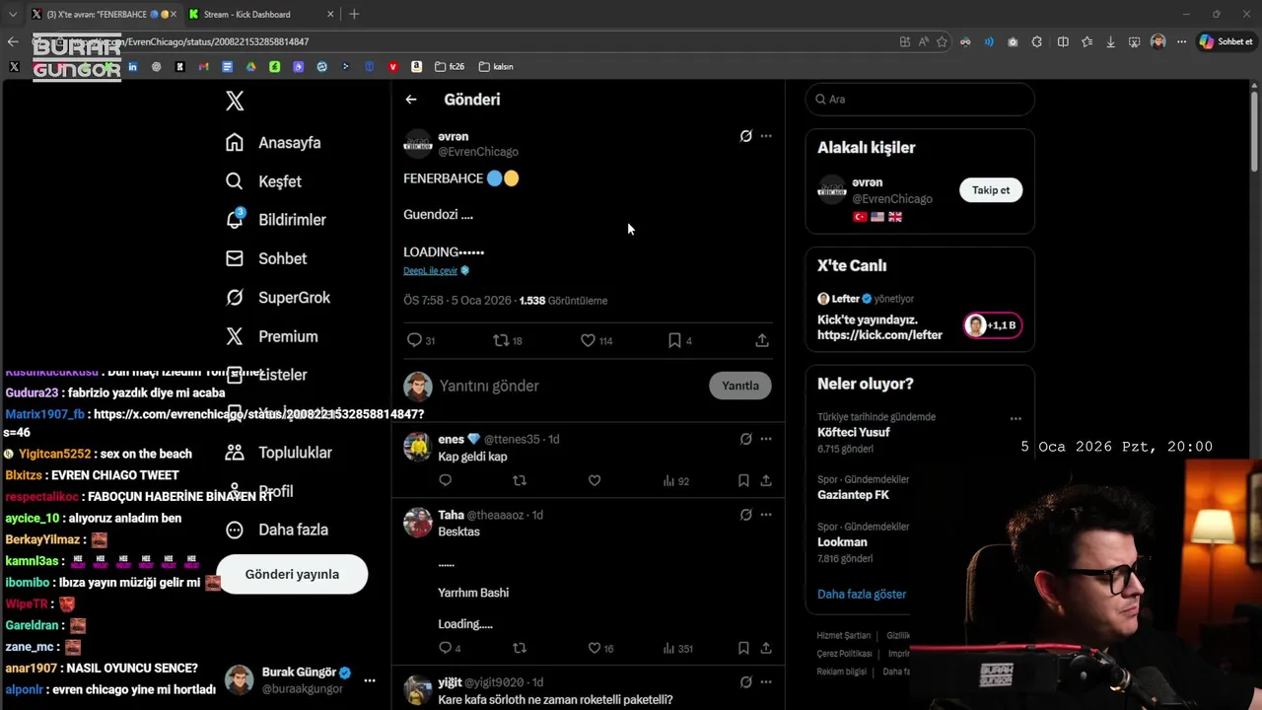
Task: Open Lookman trending topic
Action: tap(842, 542)
